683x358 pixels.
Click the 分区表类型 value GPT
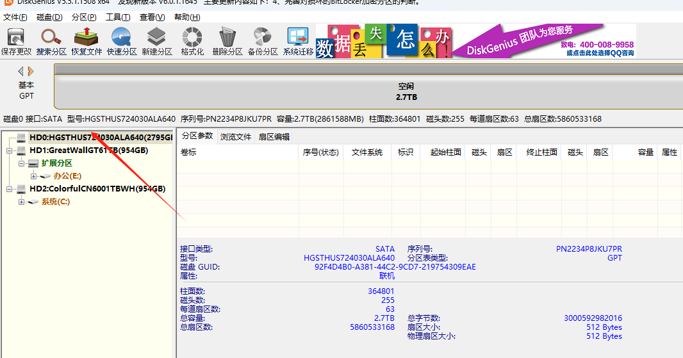click(x=614, y=258)
